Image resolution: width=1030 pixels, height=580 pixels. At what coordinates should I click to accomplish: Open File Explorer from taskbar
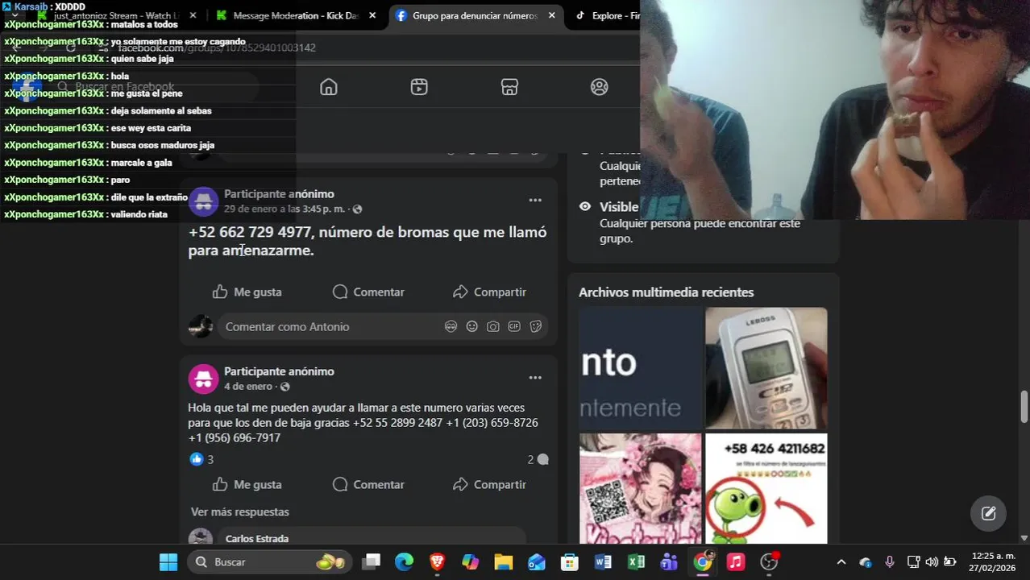(503, 562)
